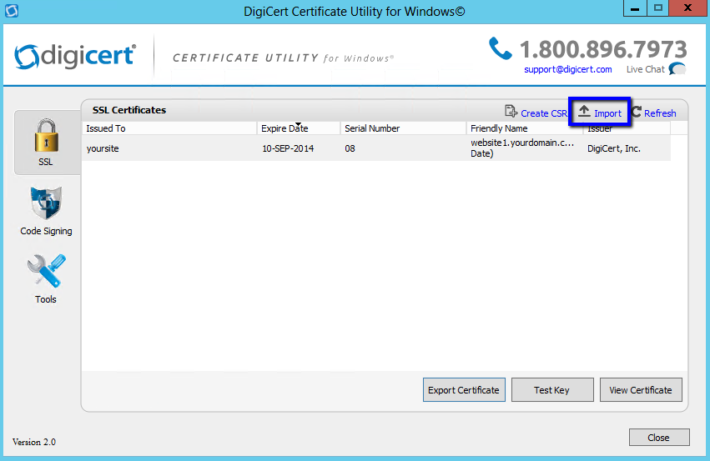
Task: Sort by Friendly Name column header
Action: tap(524, 128)
